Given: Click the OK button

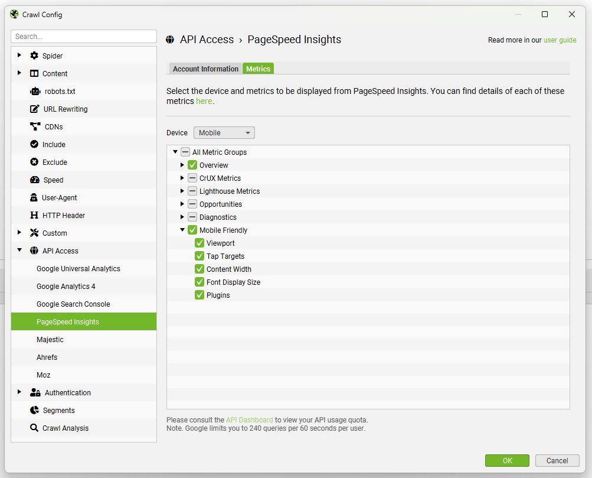Looking at the screenshot, I should coord(506,460).
